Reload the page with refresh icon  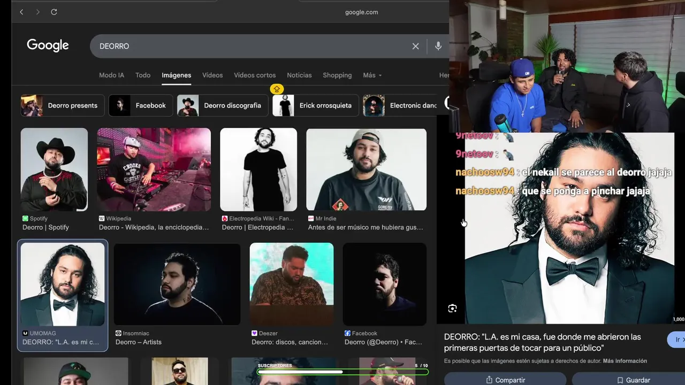54,12
